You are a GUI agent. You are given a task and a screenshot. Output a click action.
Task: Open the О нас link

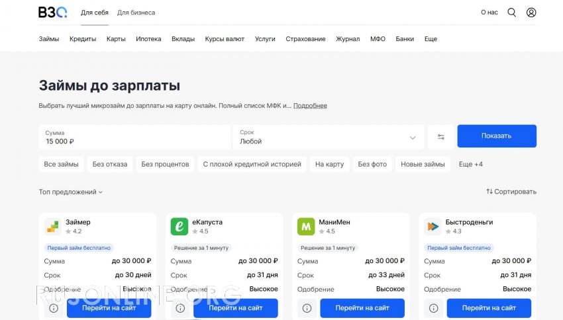point(489,12)
